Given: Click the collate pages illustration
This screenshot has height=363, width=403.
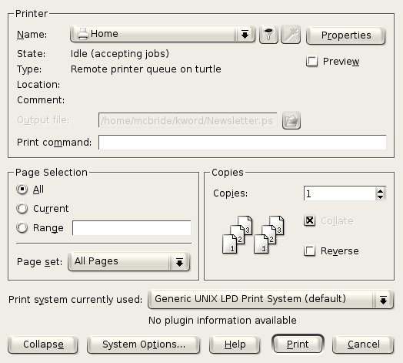Looking at the screenshot, I should (253, 235).
